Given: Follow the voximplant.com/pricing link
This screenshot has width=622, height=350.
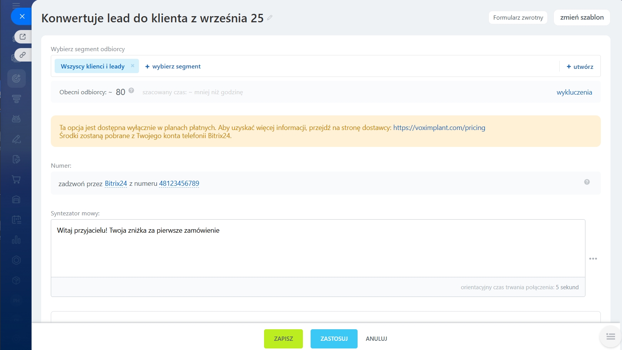Looking at the screenshot, I should click(439, 128).
